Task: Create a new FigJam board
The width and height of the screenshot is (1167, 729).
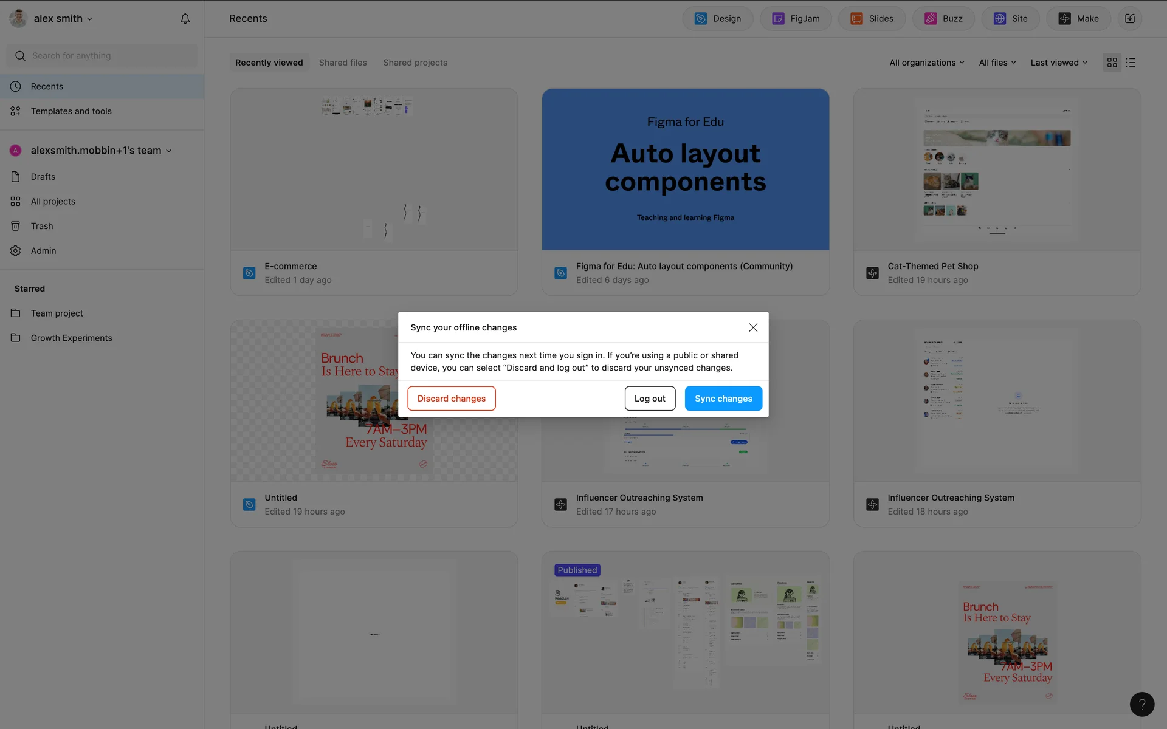Action: click(796, 19)
